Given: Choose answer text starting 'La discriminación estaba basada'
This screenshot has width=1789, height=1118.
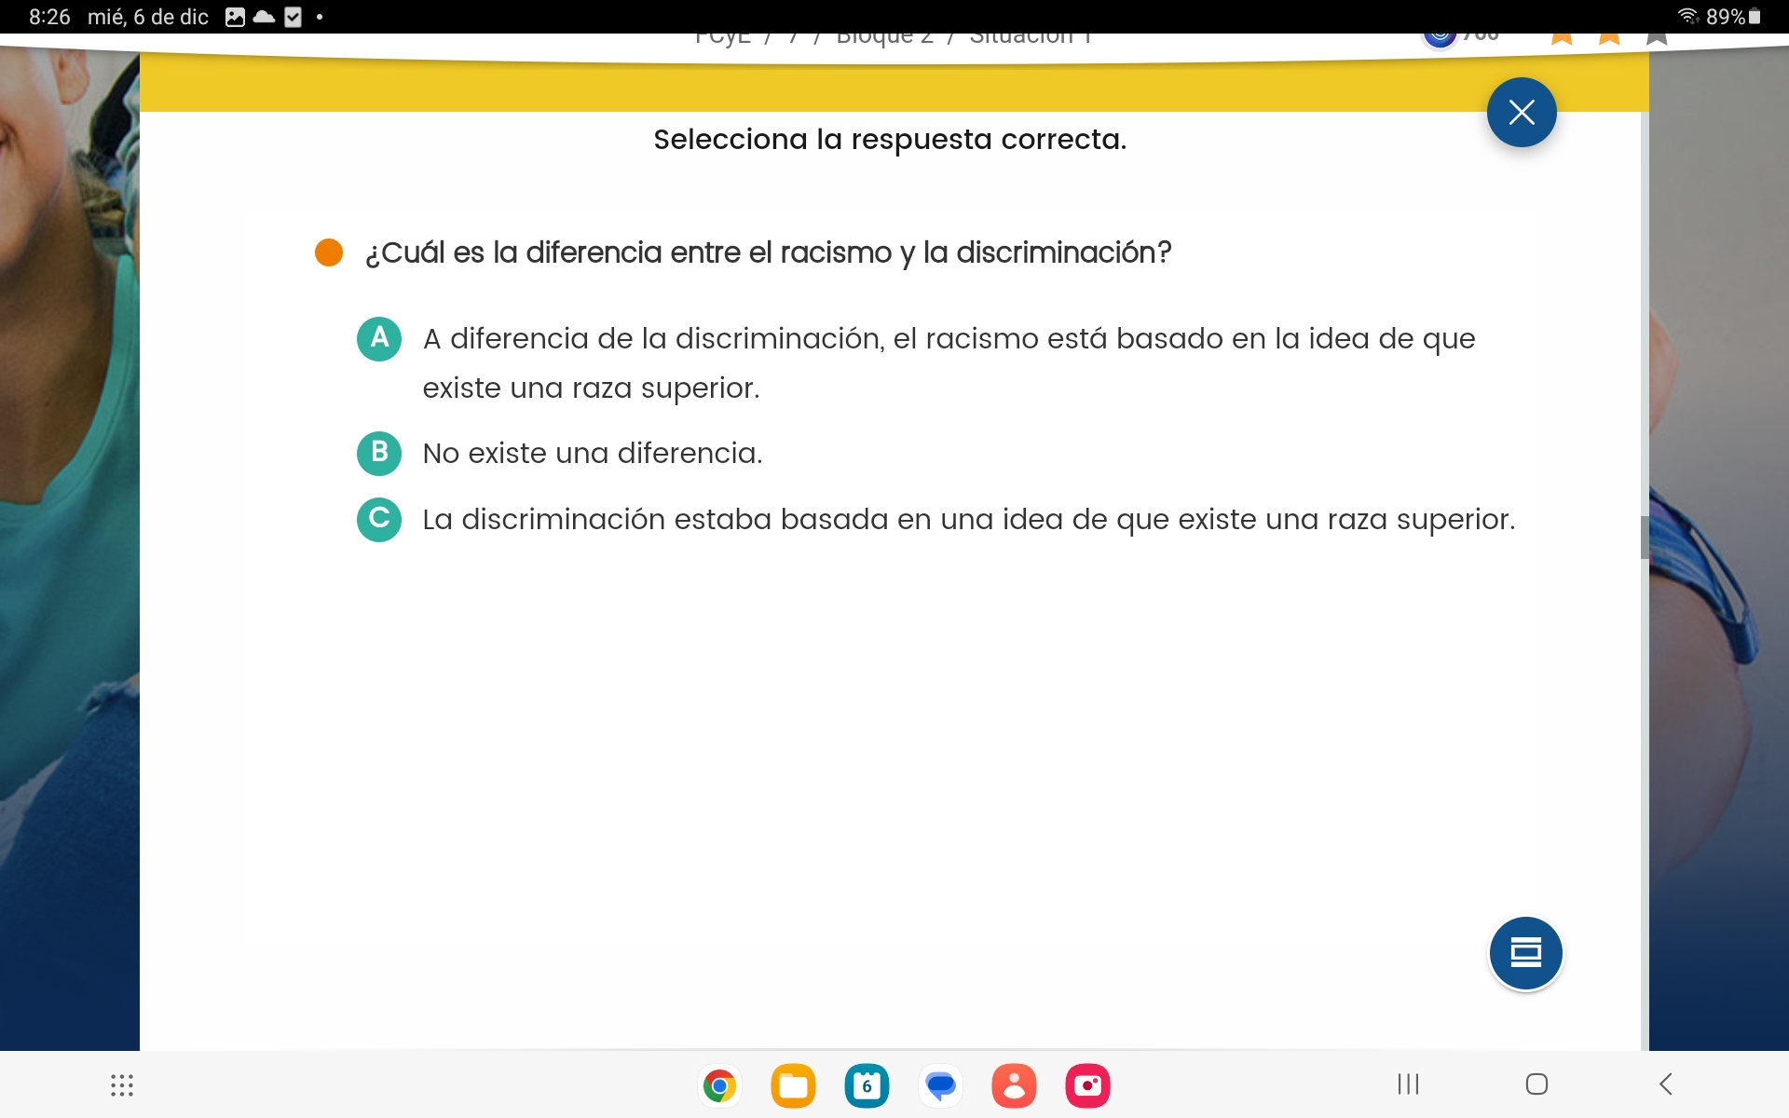Looking at the screenshot, I should click(x=968, y=520).
